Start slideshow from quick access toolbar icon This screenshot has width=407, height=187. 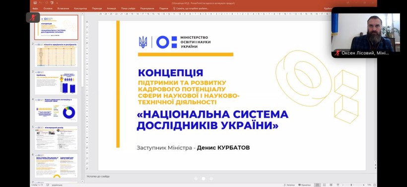pos(52,3)
